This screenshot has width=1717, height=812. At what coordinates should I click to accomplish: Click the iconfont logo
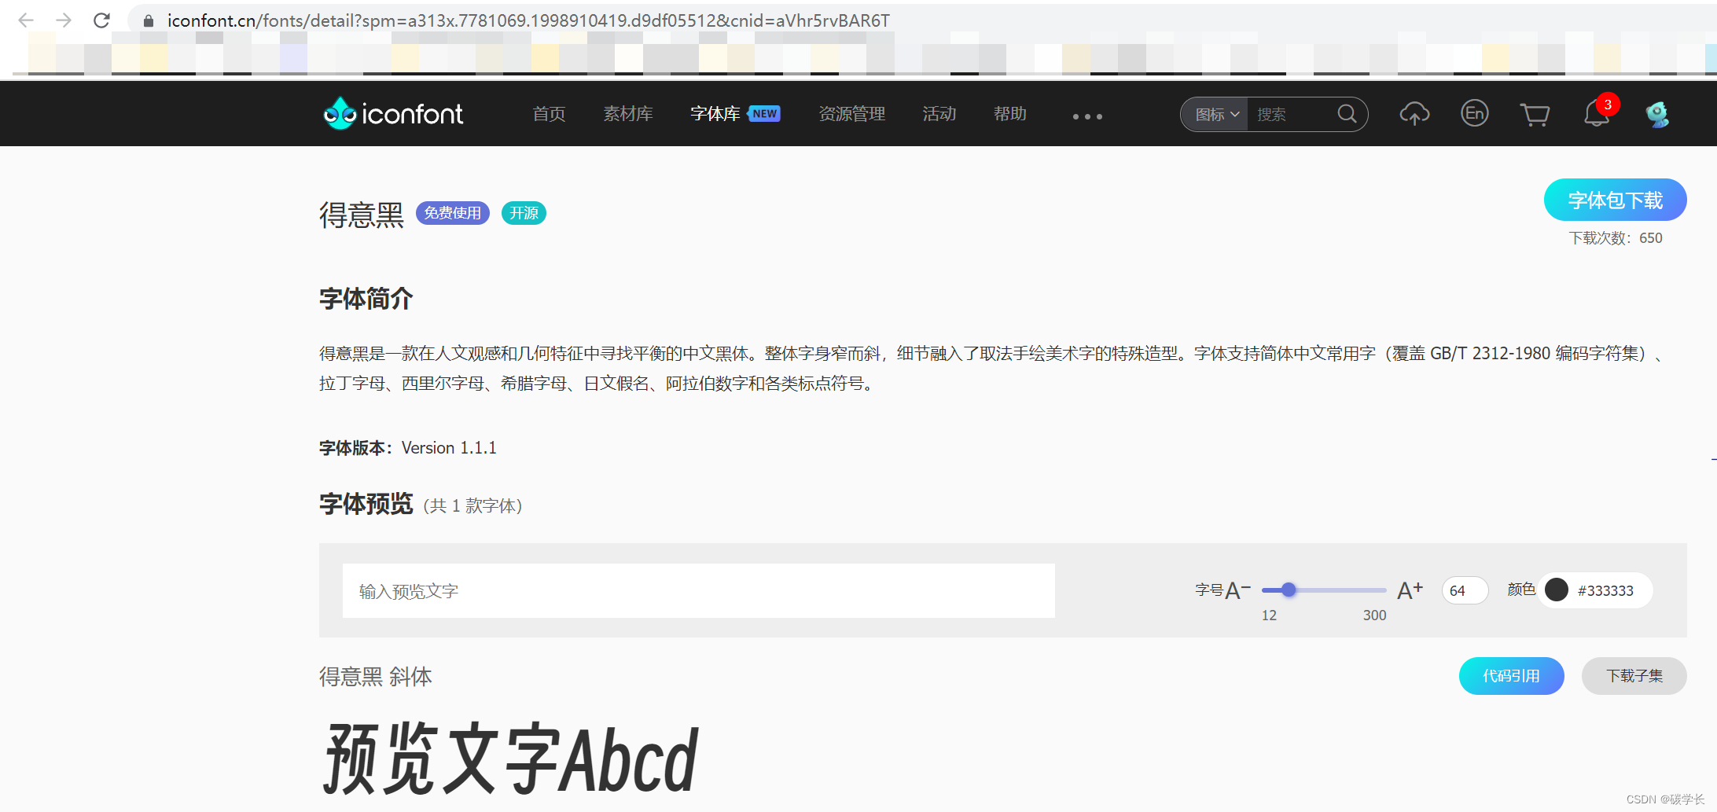393,114
